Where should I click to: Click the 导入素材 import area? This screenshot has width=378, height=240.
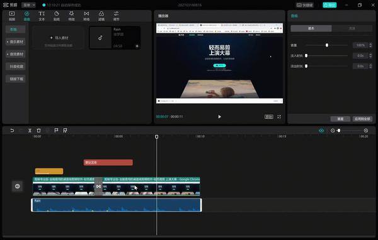pyautogui.click(x=59, y=38)
